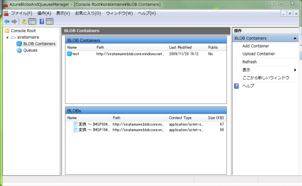Click the title bar application icon

click(6, 5)
